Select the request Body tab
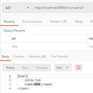The width and height of the screenshot is (93, 93). click(x=79, y=22)
